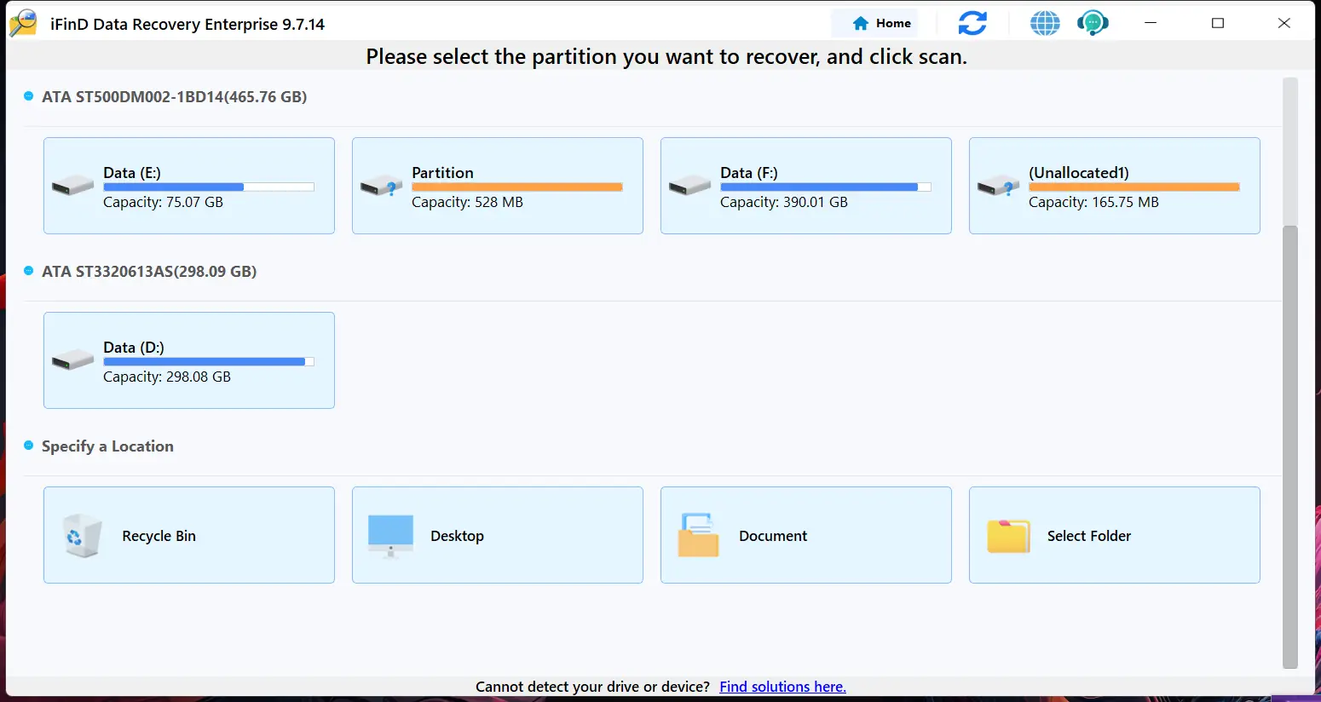Click the 'Specify a Location' heading
1321x702 pixels.
[107, 446]
